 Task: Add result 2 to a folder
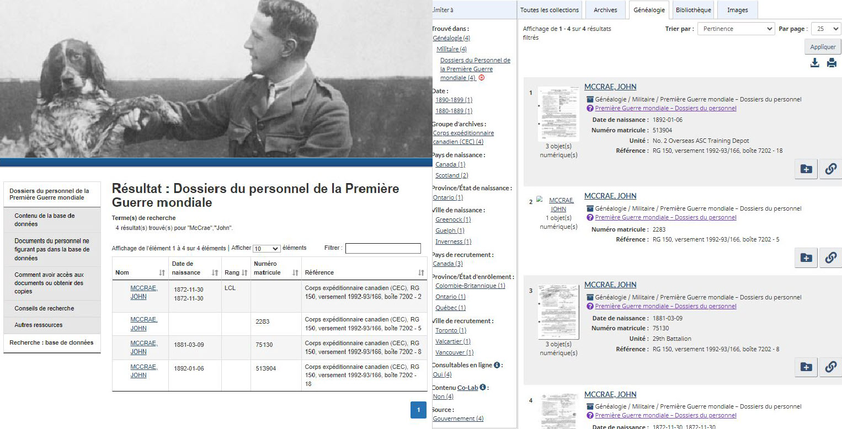[x=806, y=258]
